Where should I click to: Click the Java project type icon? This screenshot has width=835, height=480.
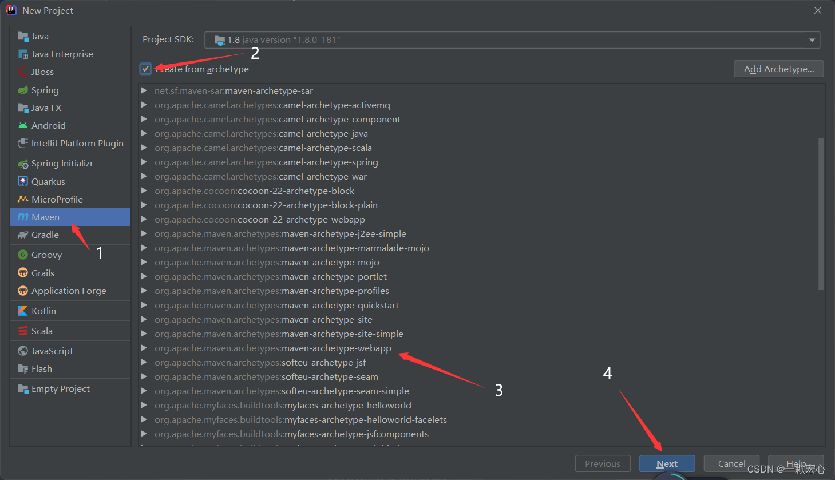[23, 37]
